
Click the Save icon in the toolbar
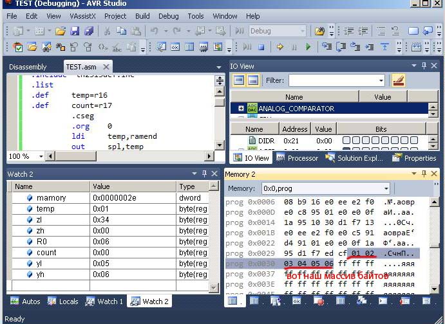[75, 31]
